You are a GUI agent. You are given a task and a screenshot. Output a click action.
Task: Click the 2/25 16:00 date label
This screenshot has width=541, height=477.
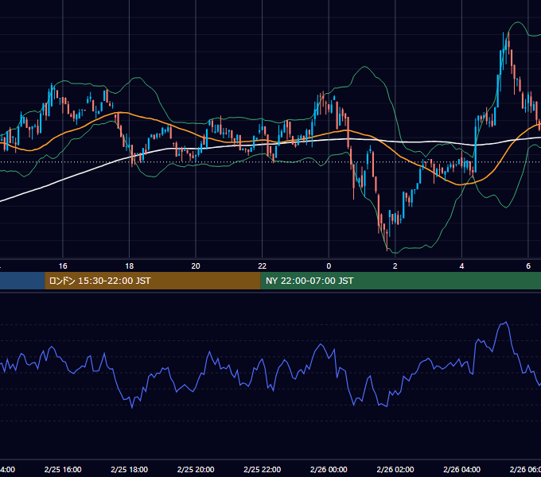[63, 469]
